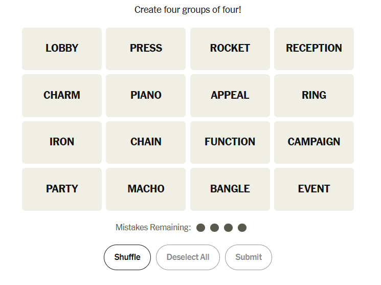
Task: Click the APPEAL word tile
Action: 230,96
